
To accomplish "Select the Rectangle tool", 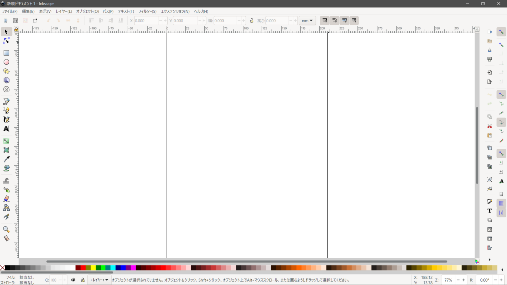I will click(6, 53).
